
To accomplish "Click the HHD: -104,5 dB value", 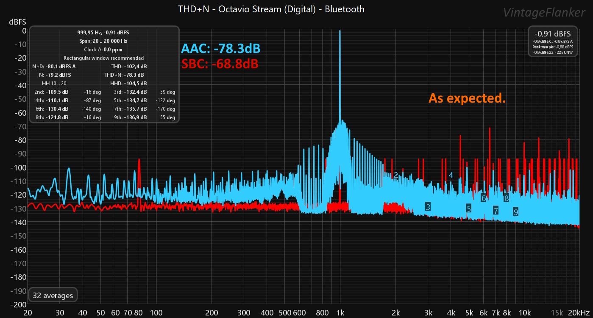I will [x=128, y=84].
